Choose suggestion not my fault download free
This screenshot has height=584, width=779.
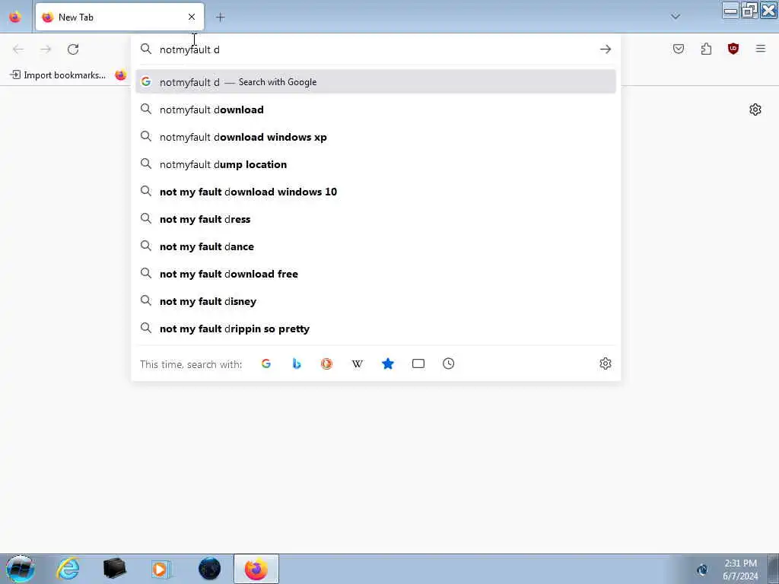coord(376,274)
